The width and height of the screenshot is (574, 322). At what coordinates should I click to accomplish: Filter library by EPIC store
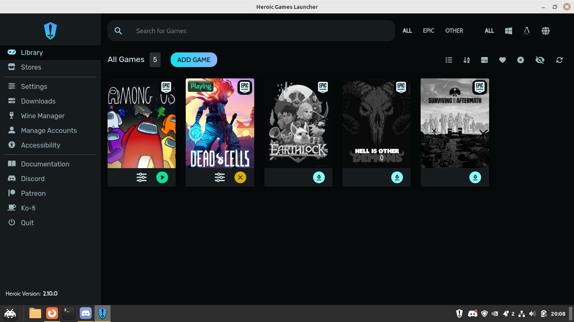tap(429, 31)
